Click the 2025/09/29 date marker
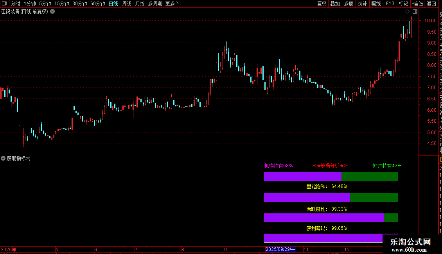 pos(280,249)
